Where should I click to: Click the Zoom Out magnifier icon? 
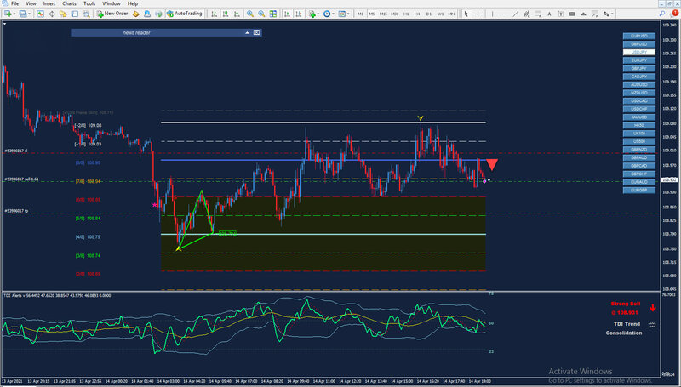(x=261, y=14)
